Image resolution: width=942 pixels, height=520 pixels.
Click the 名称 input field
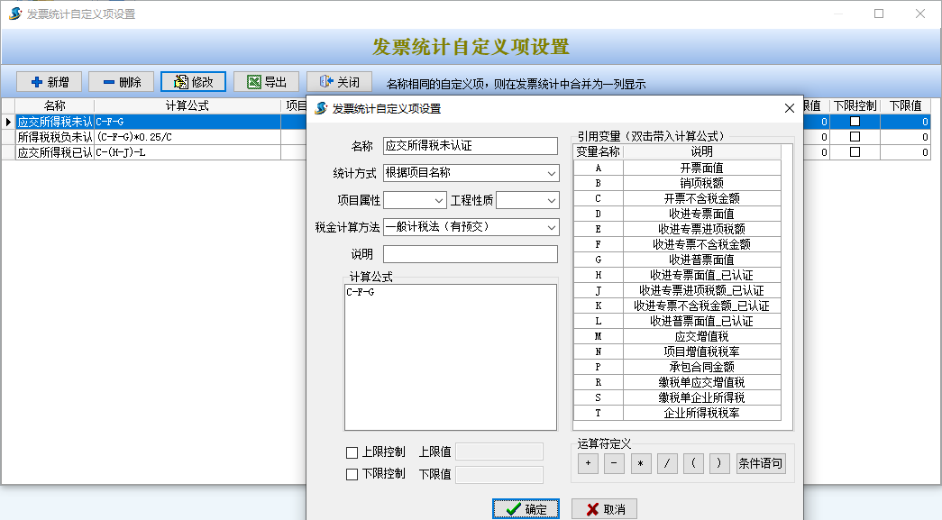click(x=470, y=145)
